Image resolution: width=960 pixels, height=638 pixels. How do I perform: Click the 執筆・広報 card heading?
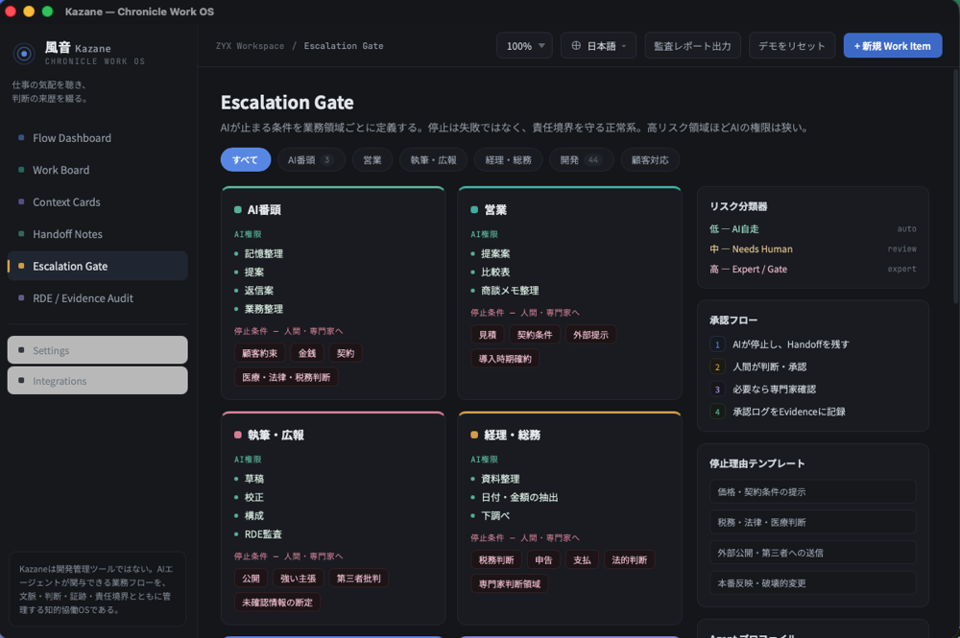click(276, 435)
